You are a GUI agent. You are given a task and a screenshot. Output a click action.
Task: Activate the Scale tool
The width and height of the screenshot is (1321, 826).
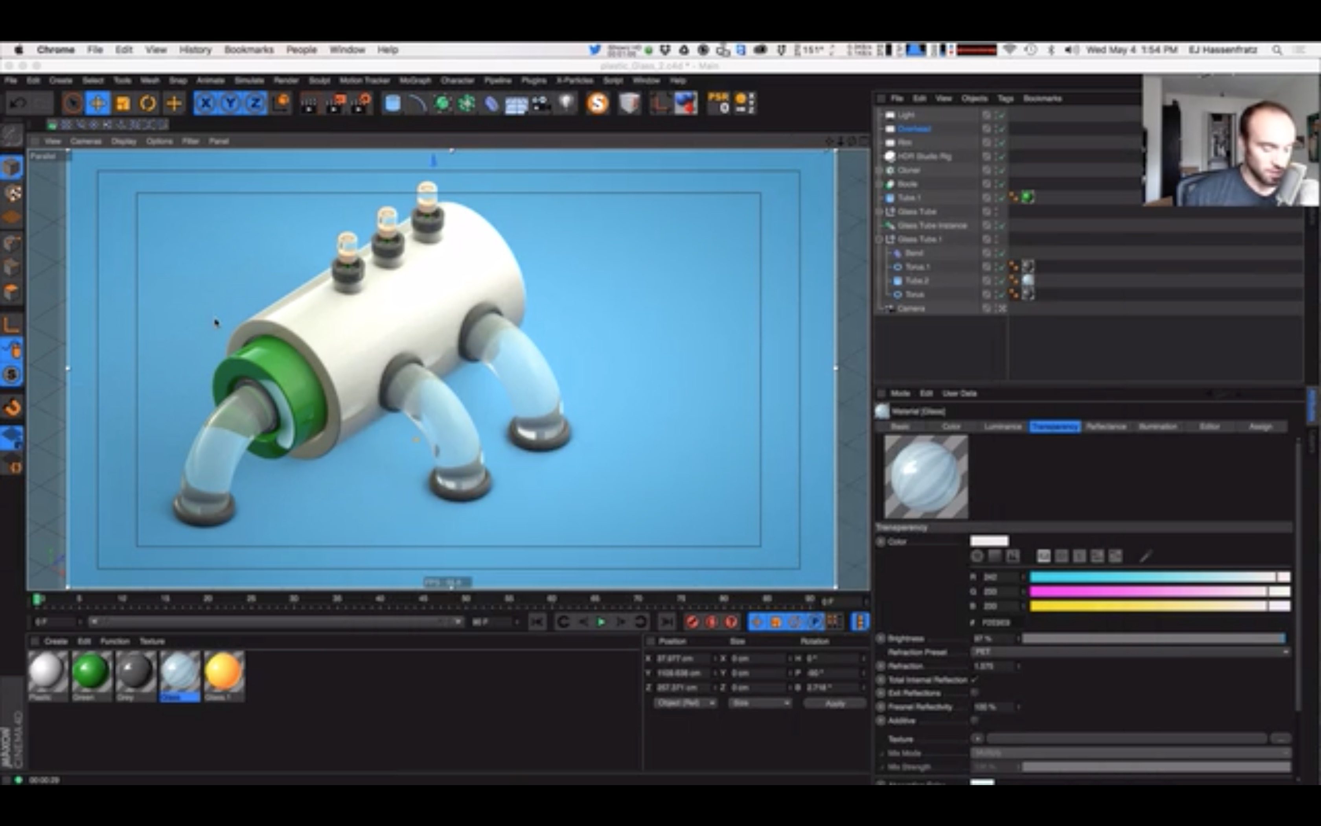click(x=123, y=103)
